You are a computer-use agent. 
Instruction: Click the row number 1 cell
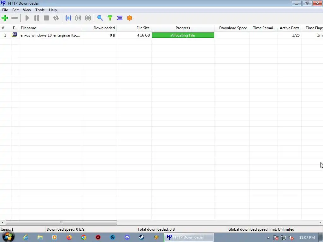pos(5,35)
